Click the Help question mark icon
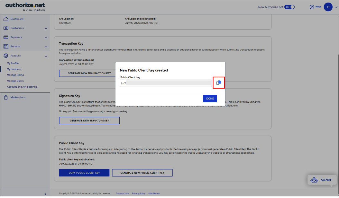 (x=312, y=7)
